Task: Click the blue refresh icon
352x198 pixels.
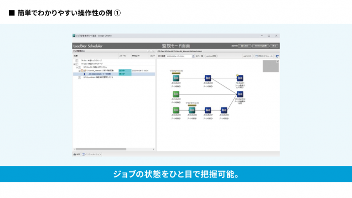Action: 277,56
